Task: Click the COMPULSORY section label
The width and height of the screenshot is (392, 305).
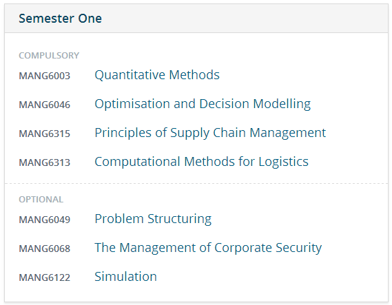Action: [x=49, y=56]
